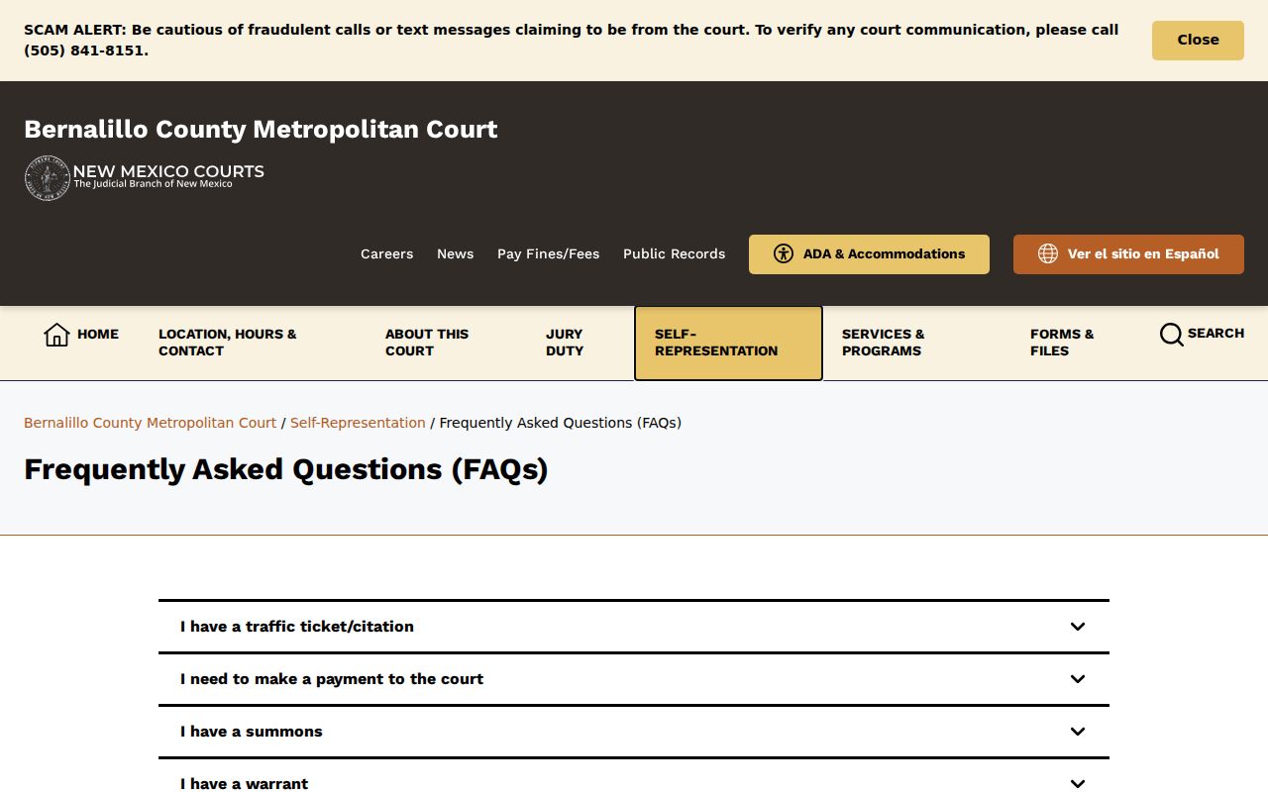Click the New Mexico Courts seal logo

click(47, 178)
